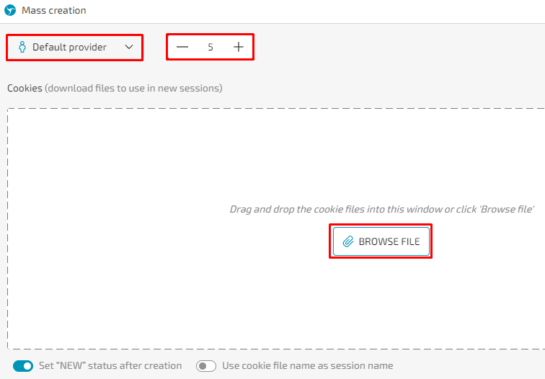Viewport: 545px width, 379px height.
Task: Enable Use cookie file name as session name
Action: pos(206,366)
